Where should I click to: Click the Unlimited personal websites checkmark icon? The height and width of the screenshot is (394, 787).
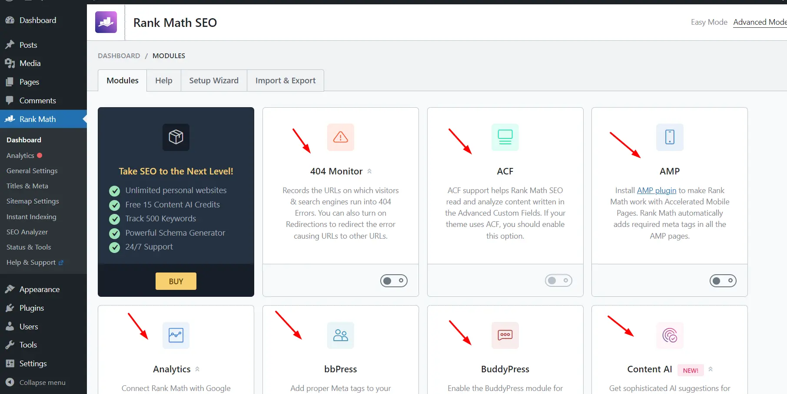coord(114,191)
